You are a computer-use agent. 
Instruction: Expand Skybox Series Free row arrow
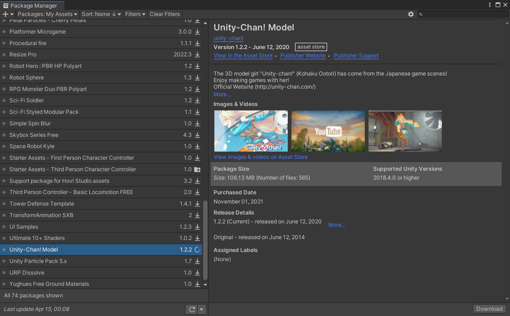(4, 135)
